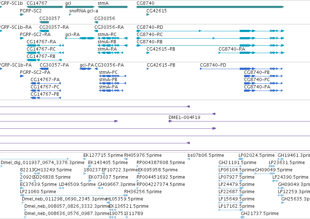The width and height of the screenshot is (310, 219).
Task: Click the GH09049.5prime EST feature
Action: (x=265, y=174)
